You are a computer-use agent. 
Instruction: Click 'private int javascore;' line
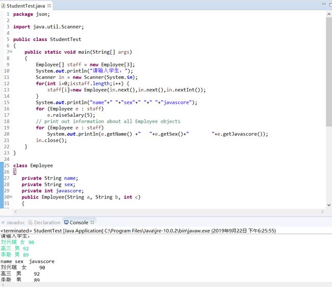53,191
